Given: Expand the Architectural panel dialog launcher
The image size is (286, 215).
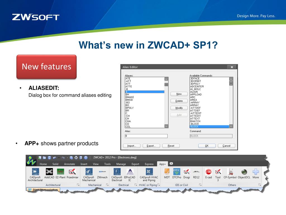Looking at the screenshot, I should tap(78, 185).
